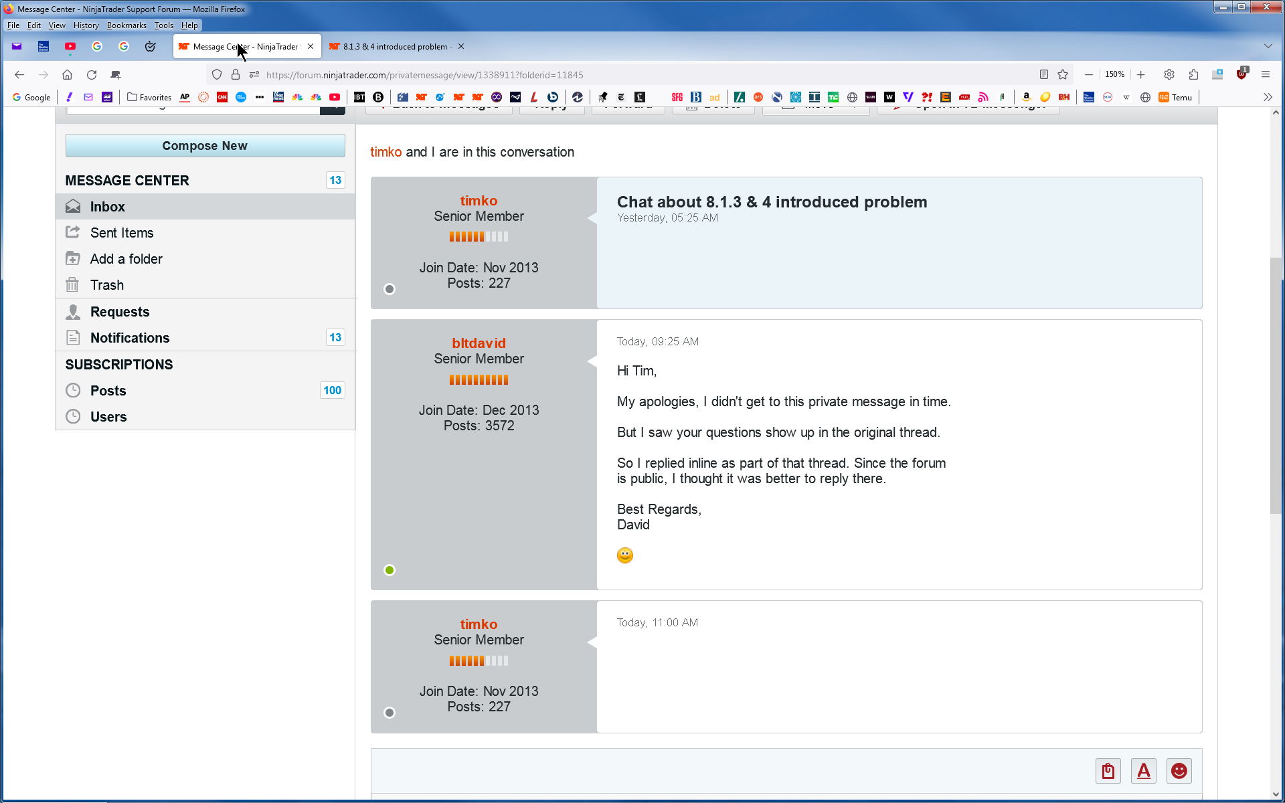1285x803 pixels.
Task: Click the page vertical scrollbar thumb
Action: [x=1276, y=386]
